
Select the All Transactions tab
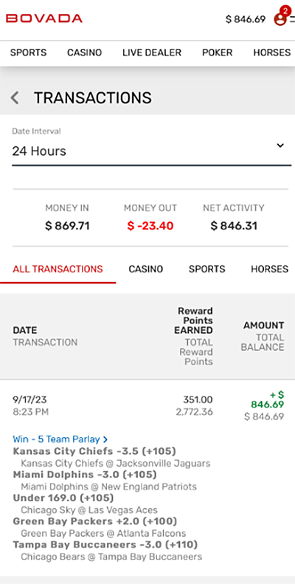(58, 269)
